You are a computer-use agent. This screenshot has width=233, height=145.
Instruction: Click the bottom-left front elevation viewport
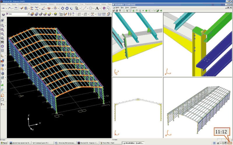click(137, 107)
